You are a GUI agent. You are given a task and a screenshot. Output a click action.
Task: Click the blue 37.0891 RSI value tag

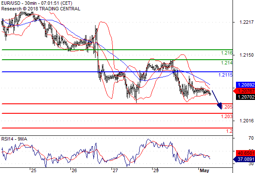[244, 159]
